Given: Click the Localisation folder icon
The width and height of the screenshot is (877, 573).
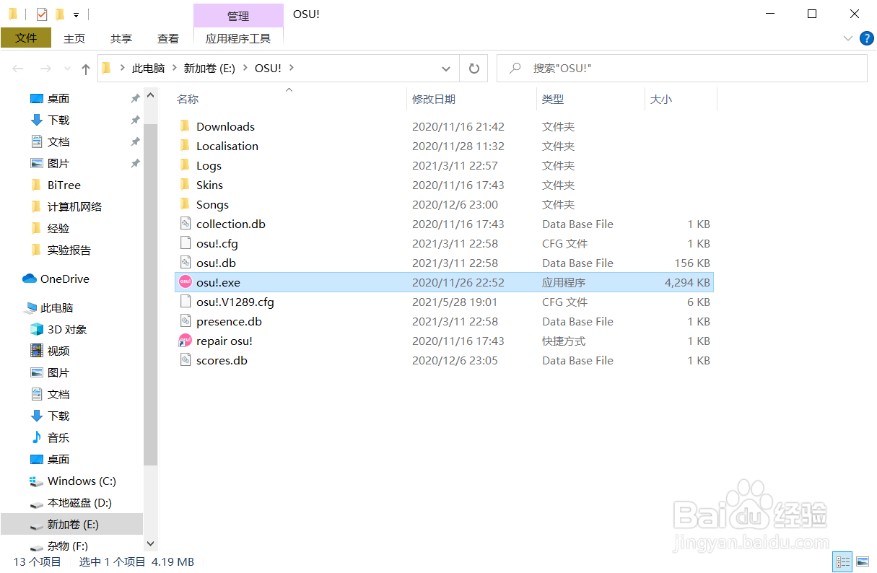Looking at the screenshot, I should (185, 146).
